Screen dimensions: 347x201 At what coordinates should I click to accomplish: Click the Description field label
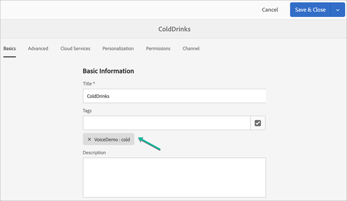(x=94, y=152)
